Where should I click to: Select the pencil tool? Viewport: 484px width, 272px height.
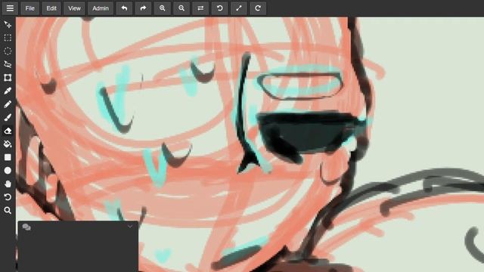point(8,104)
